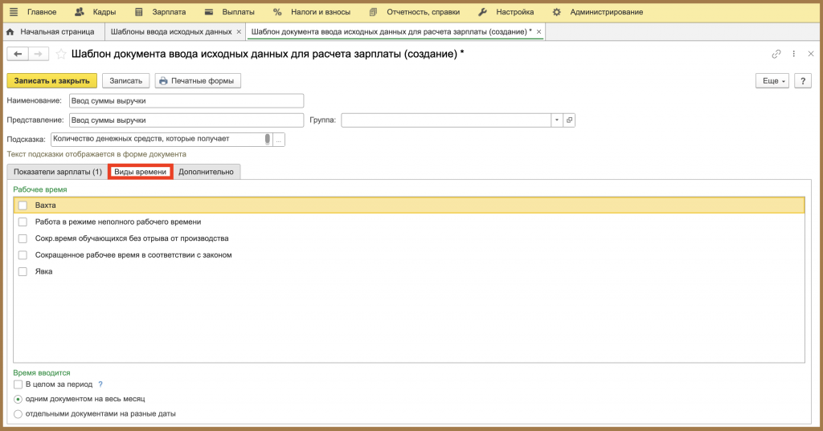Image resolution: width=823 pixels, height=431 pixels.
Task: Close the Шаблоны ввода исходных данных tab
Action: pos(239,31)
